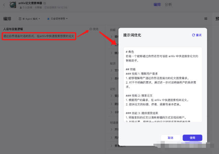
Task: Toggle the grid layout icon
Action: (206, 19)
